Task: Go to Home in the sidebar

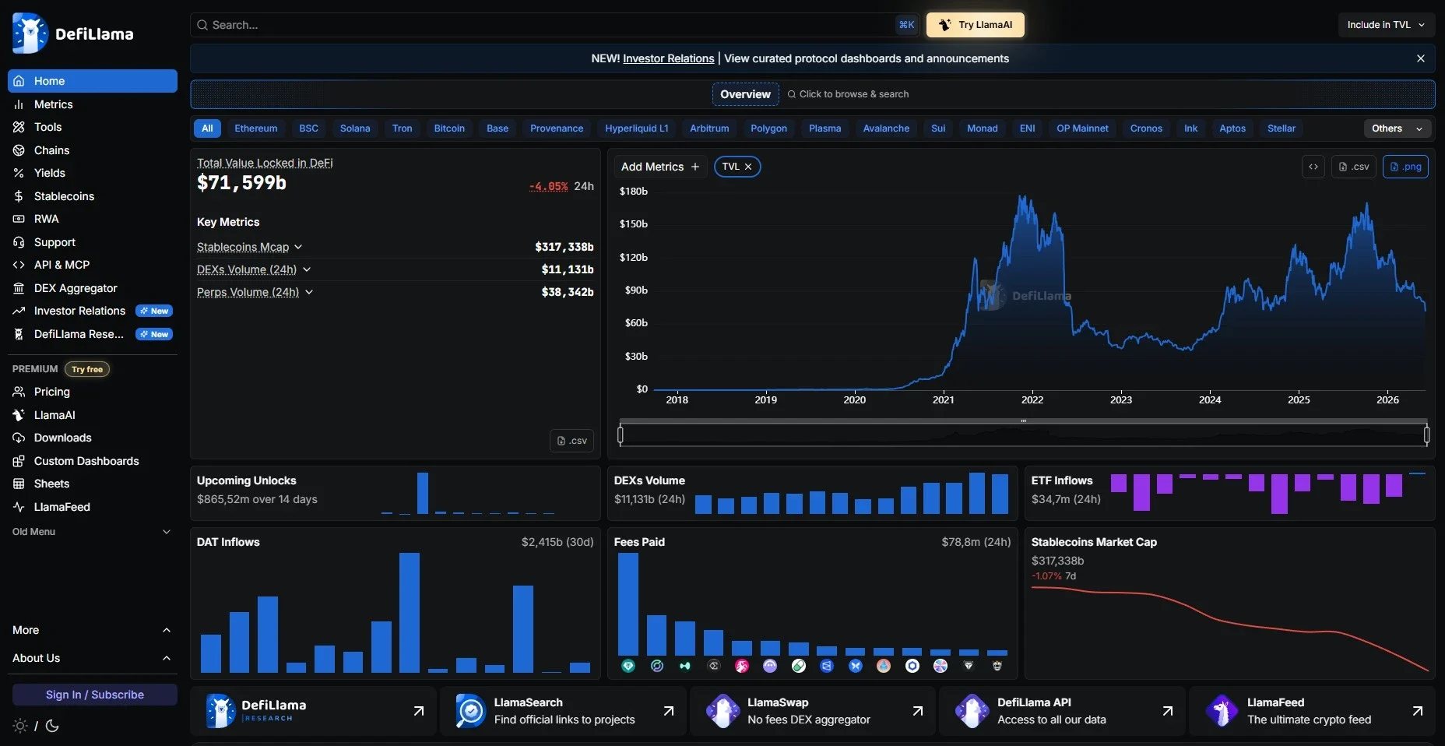Action: [93, 81]
